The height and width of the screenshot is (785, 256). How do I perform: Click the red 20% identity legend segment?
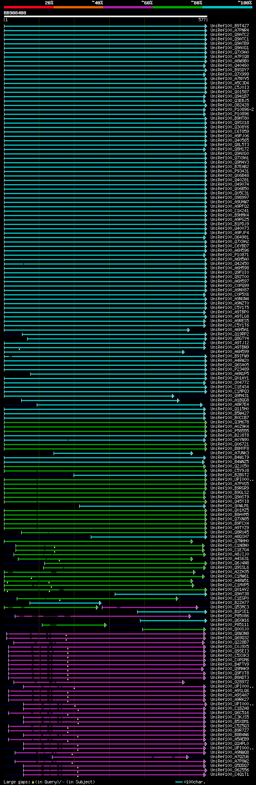pos(28,7)
